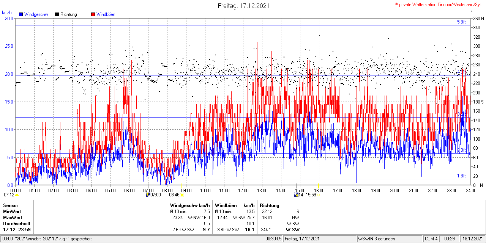Select the yellow sunrise triangle beside 07:12
The height and width of the screenshot is (243, 486).
pyautogui.click(x=17, y=195)
